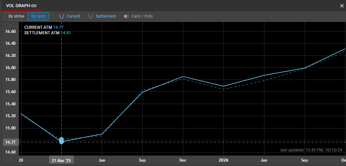
Task: Click the Dec label left of 2026
Action: [183, 160]
